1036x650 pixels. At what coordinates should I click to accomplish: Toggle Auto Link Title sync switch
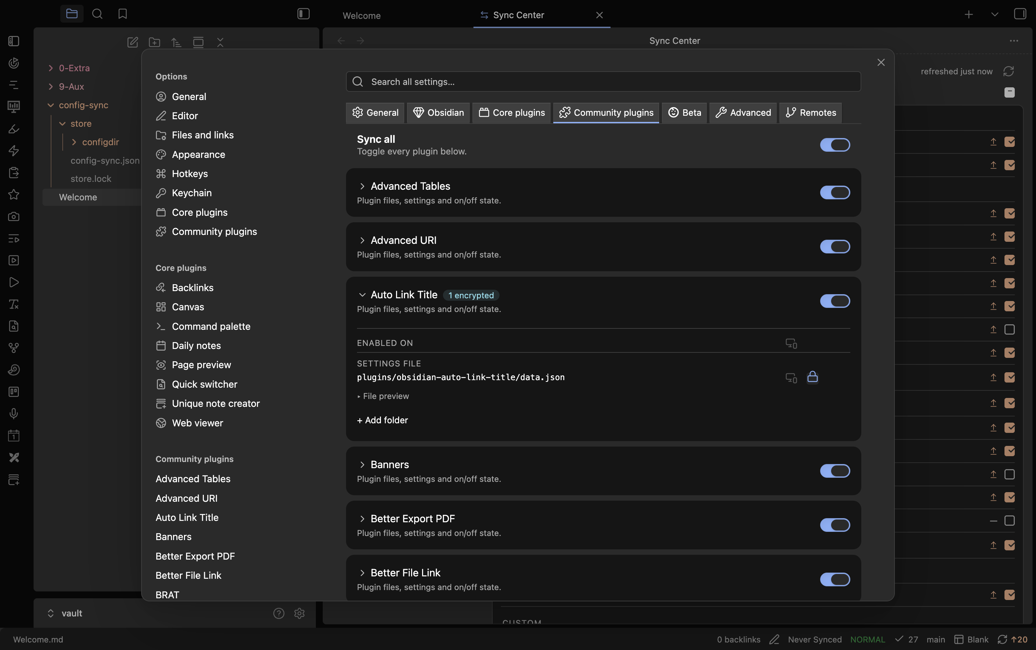click(835, 301)
